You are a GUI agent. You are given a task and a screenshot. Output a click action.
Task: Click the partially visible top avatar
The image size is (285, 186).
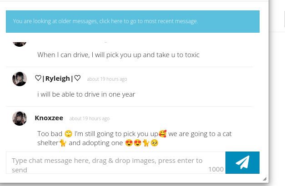click(20, 44)
